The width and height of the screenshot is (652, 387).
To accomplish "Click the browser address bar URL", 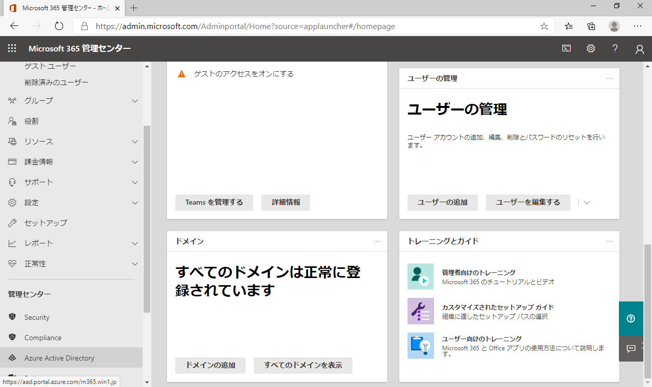I will 246,26.
